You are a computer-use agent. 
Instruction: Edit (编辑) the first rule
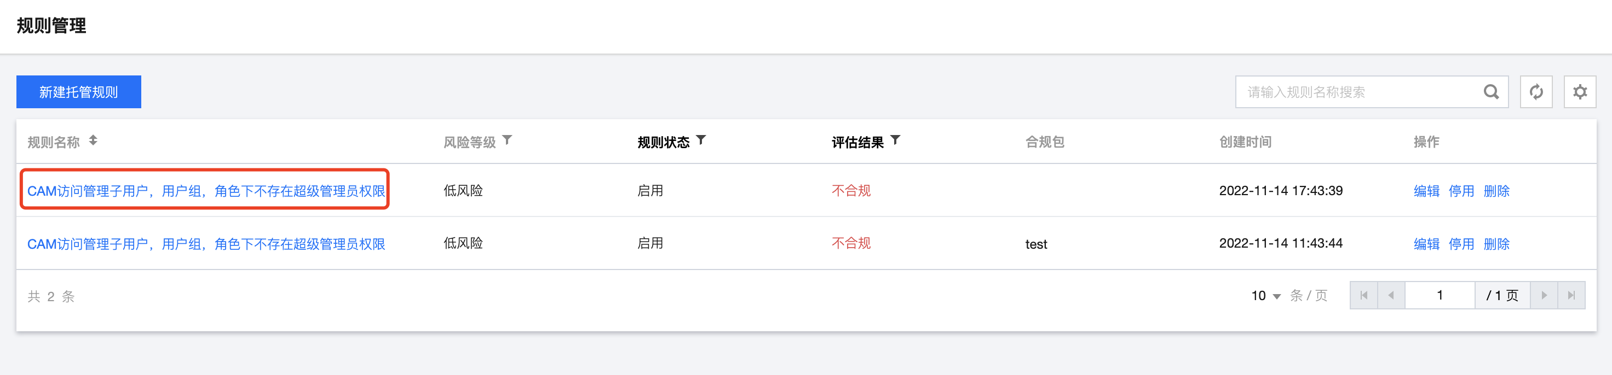point(1426,191)
